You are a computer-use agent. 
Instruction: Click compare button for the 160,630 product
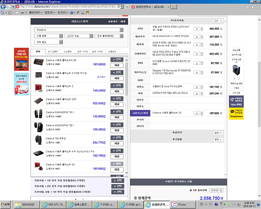117,91
